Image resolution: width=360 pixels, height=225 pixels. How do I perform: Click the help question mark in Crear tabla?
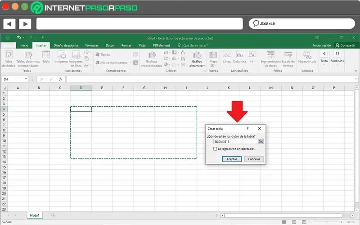247,129
